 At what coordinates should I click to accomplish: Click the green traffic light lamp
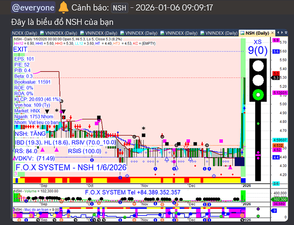tap(258, 94)
